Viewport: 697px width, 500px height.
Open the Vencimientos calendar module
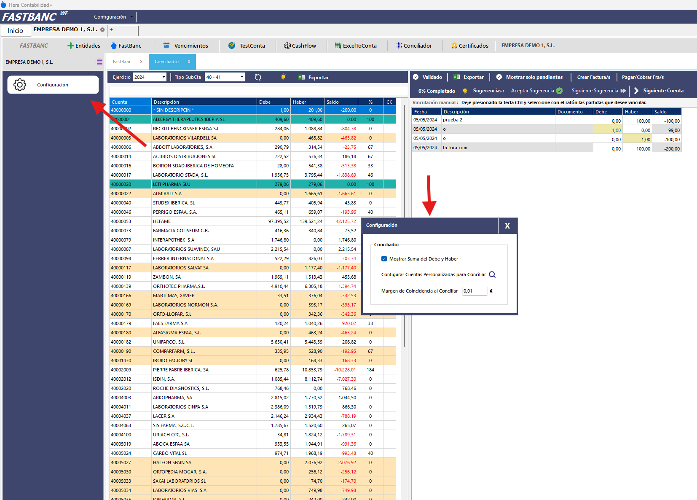[186, 46]
